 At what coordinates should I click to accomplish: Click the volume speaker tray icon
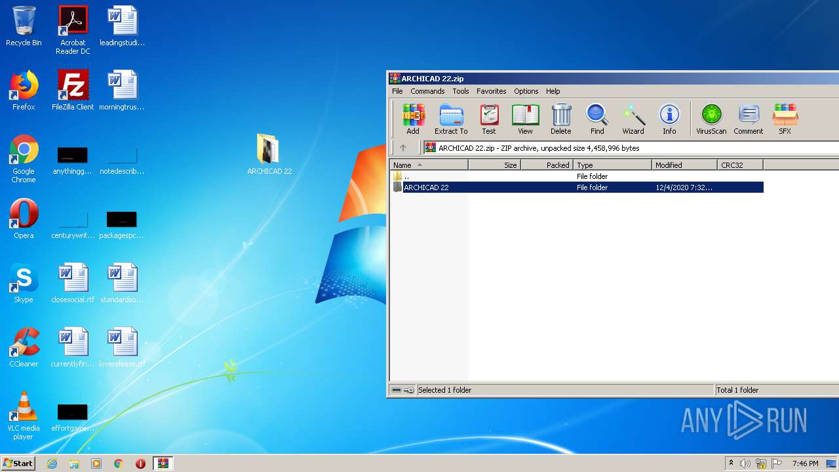point(745,463)
